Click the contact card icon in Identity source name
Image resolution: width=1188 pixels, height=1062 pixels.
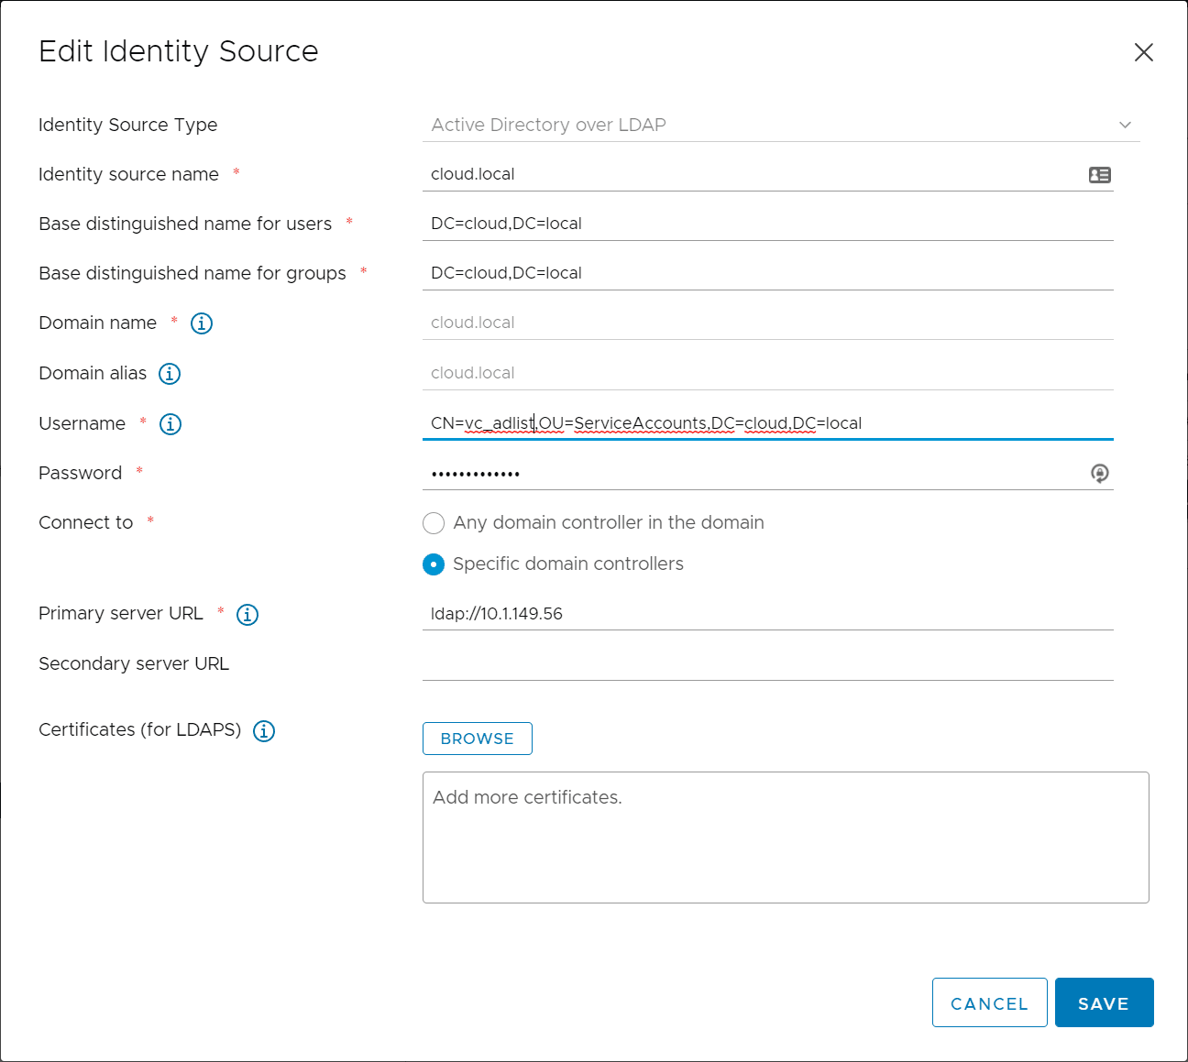[x=1099, y=175]
